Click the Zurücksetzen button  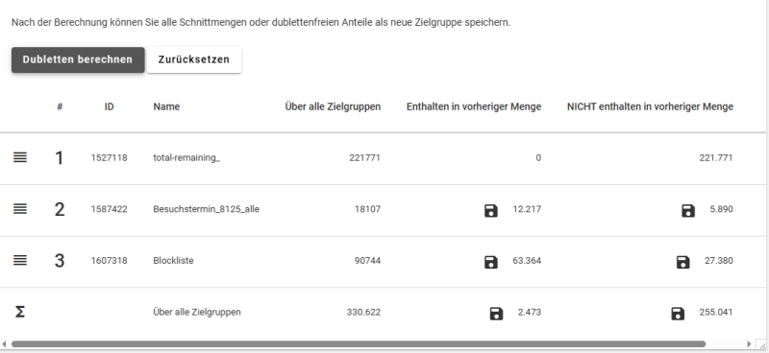(x=194, y=59)
